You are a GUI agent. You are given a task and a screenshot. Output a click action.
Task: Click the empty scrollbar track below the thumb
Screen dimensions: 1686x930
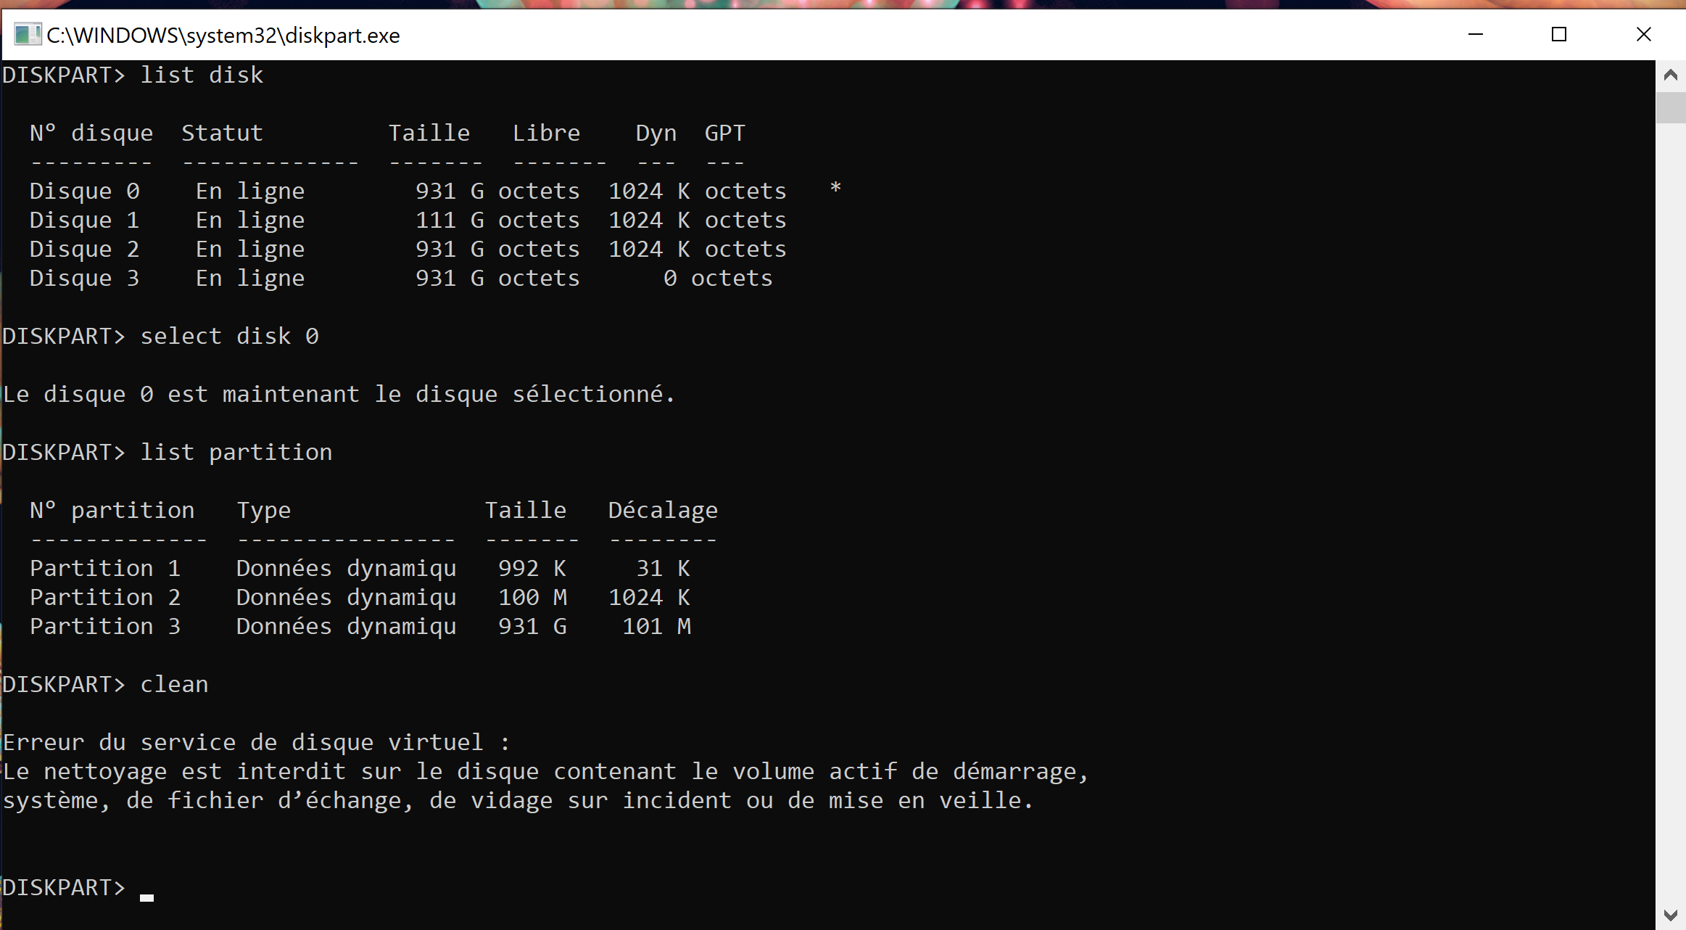[x=1671, y=508]
